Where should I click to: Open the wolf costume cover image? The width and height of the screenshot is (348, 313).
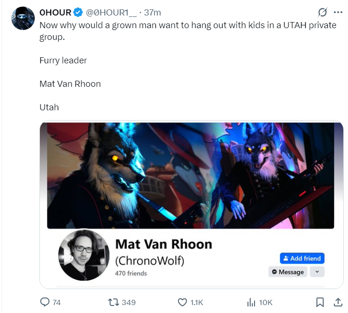point(190,176)
